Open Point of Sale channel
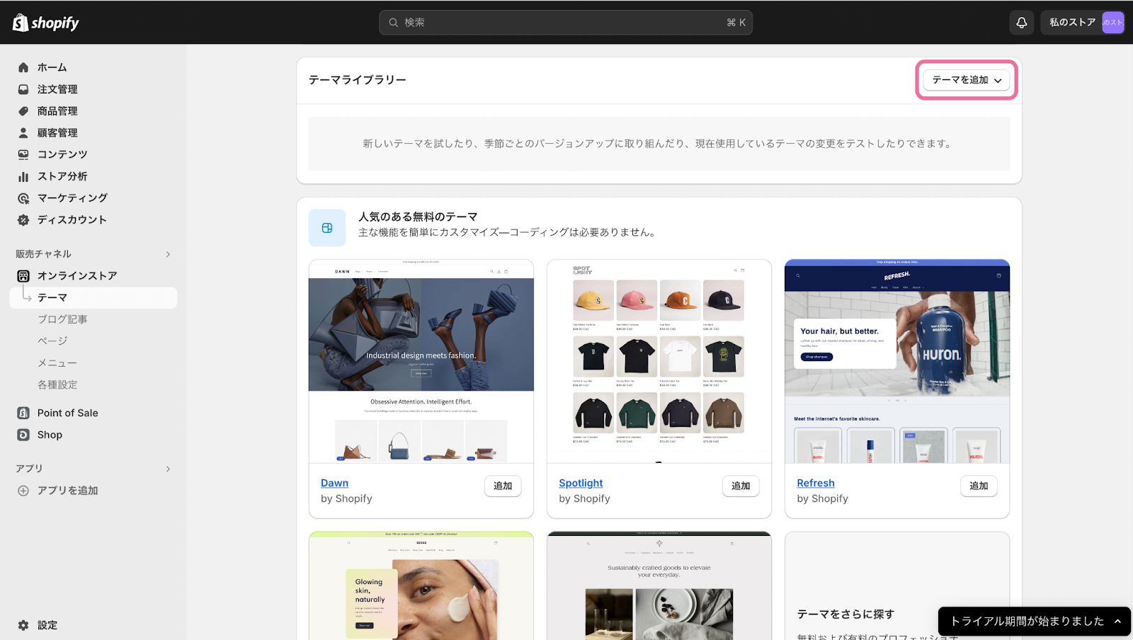Screen dimensions: 1133x640 [x=68, y=413]
